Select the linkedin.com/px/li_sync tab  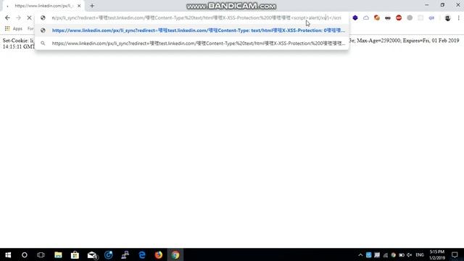click(43, 6)
